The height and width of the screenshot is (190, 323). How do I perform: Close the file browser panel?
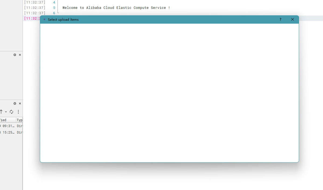(20, 103)
